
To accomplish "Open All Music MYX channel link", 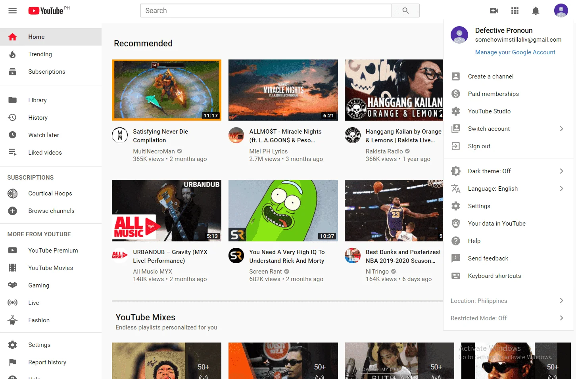I will click(x=153, y=272).
